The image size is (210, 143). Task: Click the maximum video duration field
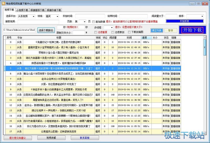click(x=82, y=27)
